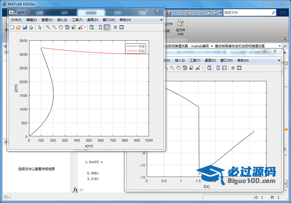Toggle Pan hand tool in second figure window
Image resolution: width=291 pixels, height=203 pixels.
179,68
